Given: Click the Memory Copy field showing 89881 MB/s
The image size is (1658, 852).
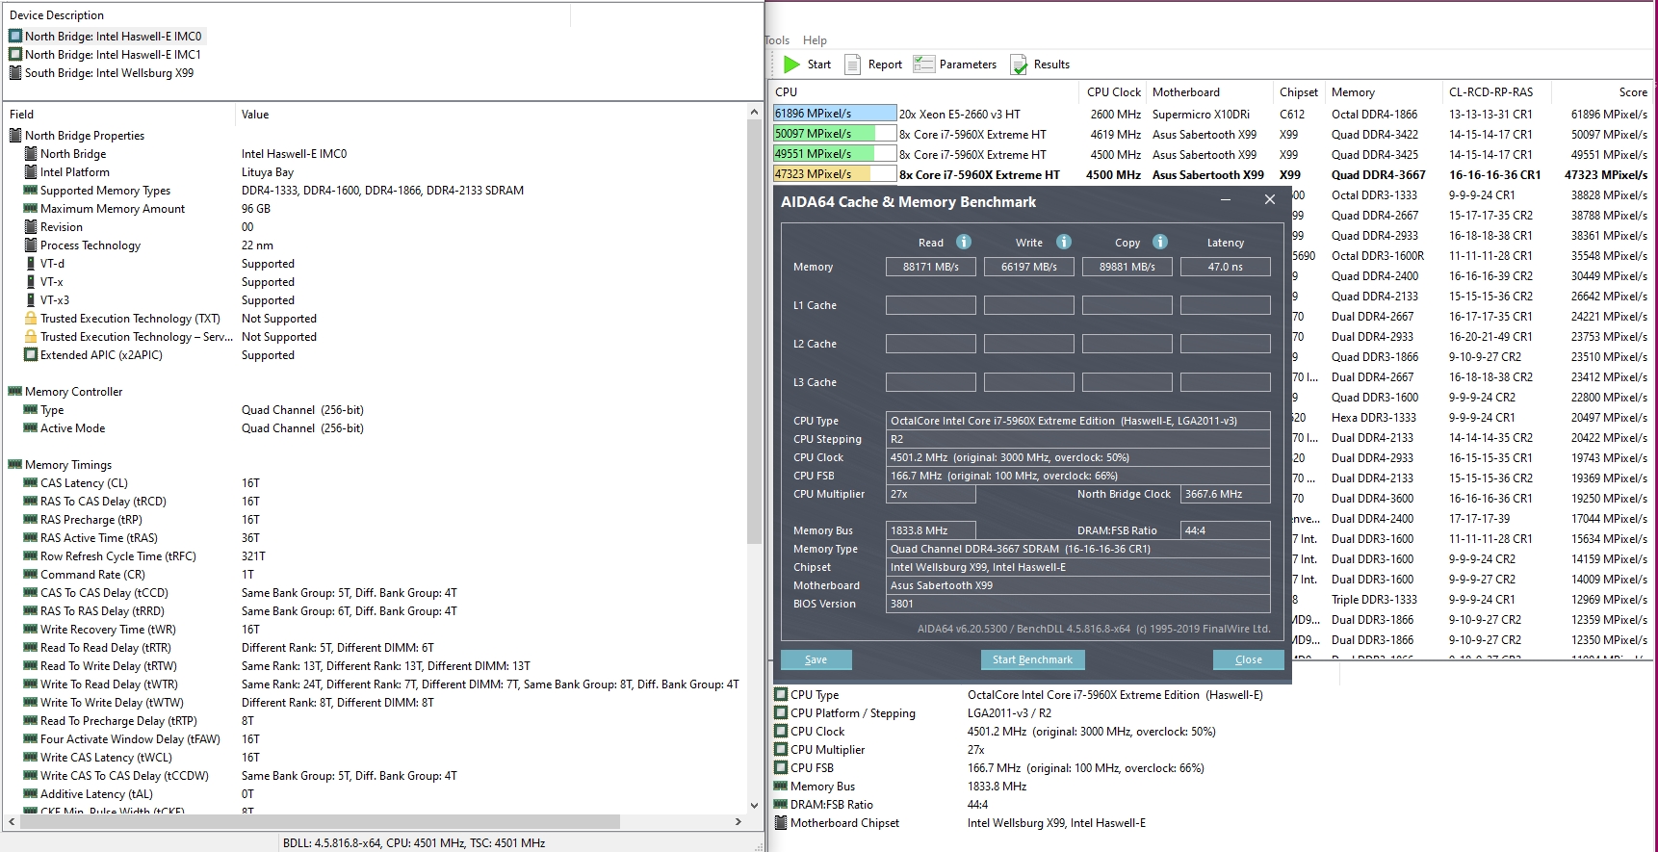Looking at the screenshot, I should [x=1127, y=267].
